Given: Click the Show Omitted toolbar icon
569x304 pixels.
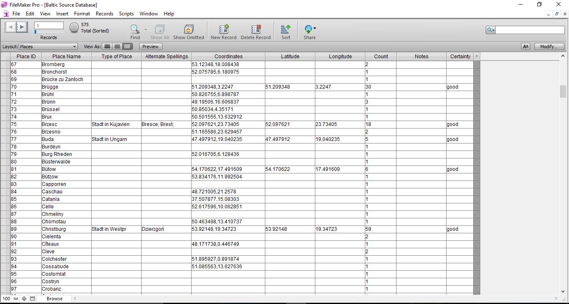Looking at the screenshot, I should pos(189,29).
